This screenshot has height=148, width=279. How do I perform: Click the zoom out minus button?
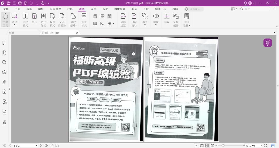point(216,145)
